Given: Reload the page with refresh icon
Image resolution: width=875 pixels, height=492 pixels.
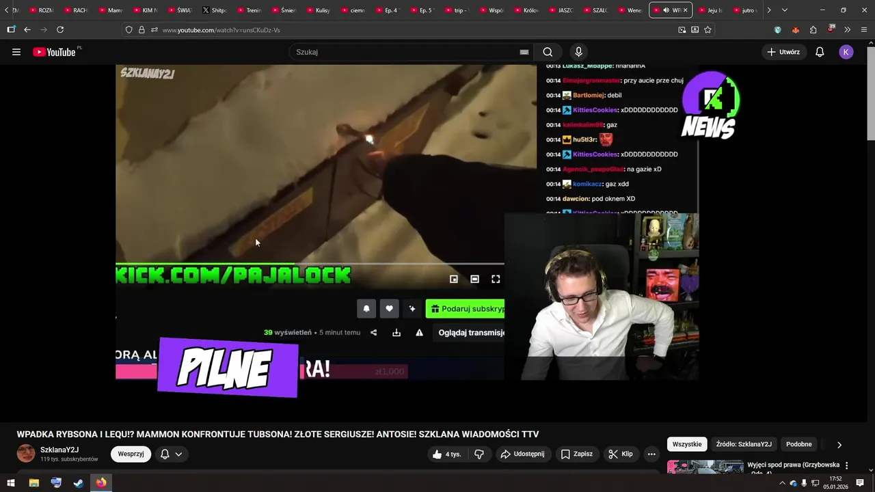Looking at the screenshot, I should 60,30.
